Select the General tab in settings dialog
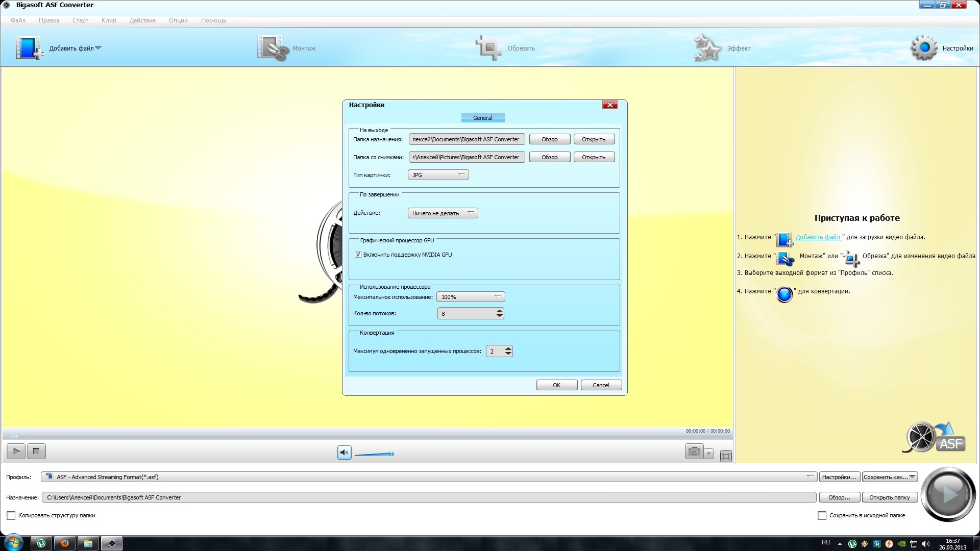The width and height of the screenshot is (980, 551). pos(482,118)
